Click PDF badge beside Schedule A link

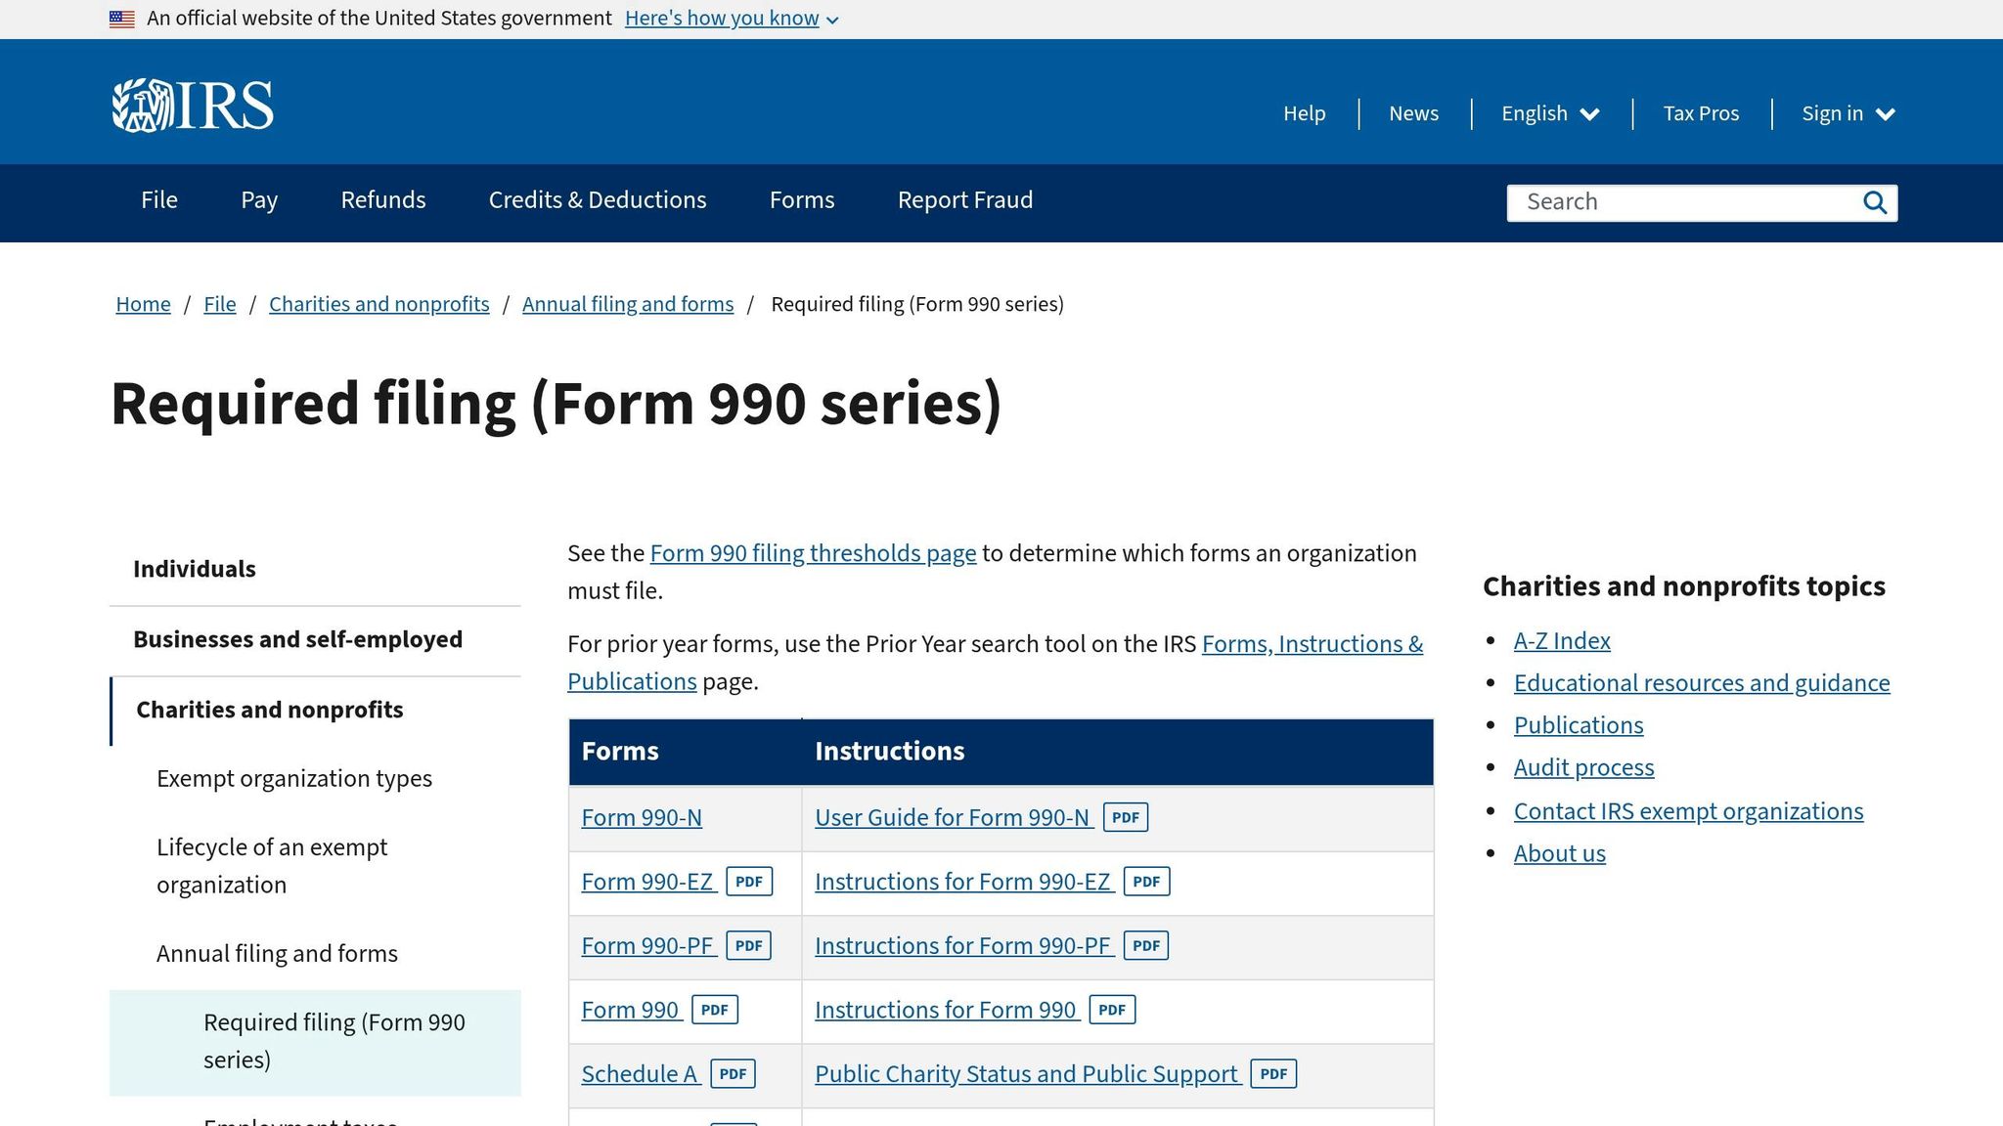coord(733,1073)
